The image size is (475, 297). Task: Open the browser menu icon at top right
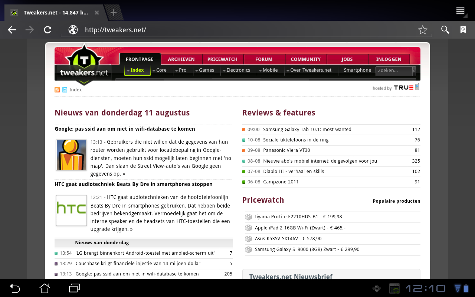(x=461, y=11)
